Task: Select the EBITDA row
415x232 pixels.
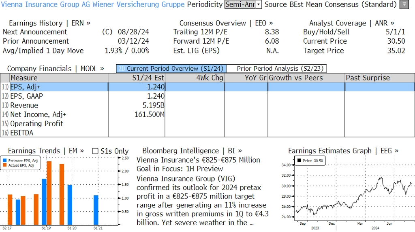Action: coord(207,133)
